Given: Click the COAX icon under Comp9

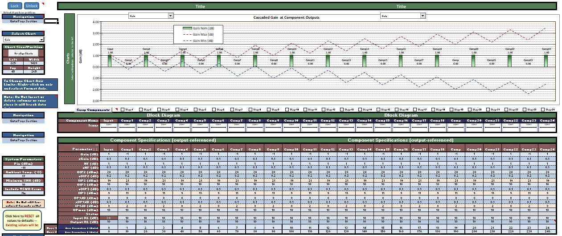Looking at the screenshot, I should [x=274, y=127].
